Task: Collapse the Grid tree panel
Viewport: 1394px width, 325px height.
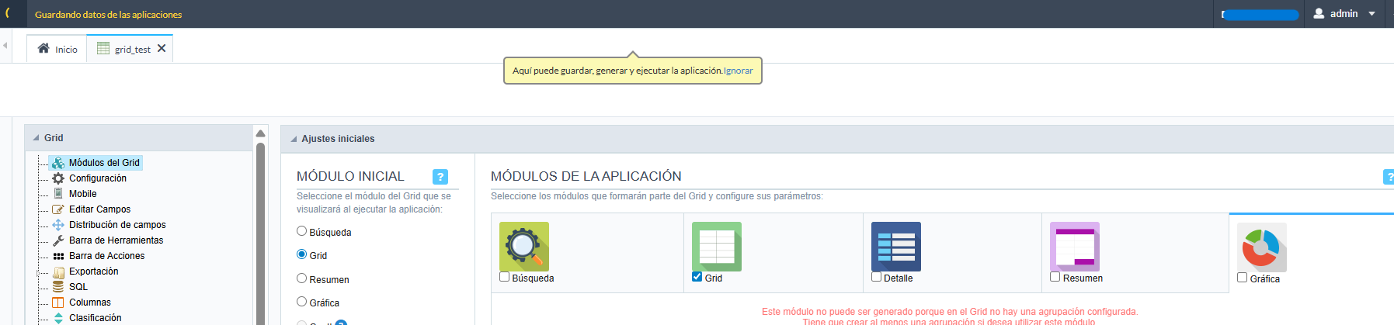Action: [37, 138]
